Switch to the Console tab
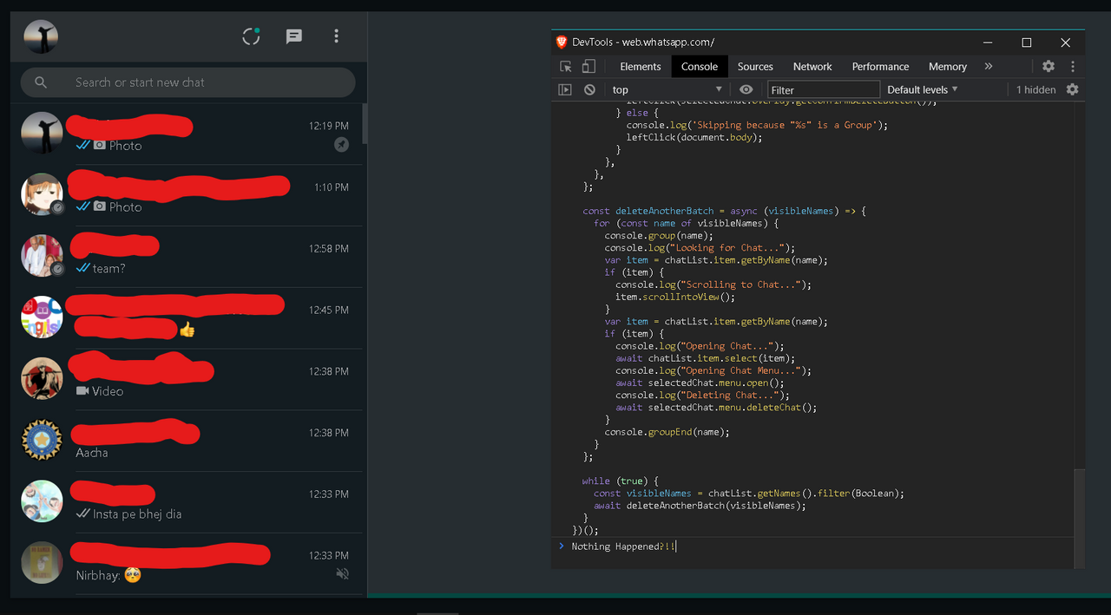Screen dimensions: 1111x615 (700, 67)
